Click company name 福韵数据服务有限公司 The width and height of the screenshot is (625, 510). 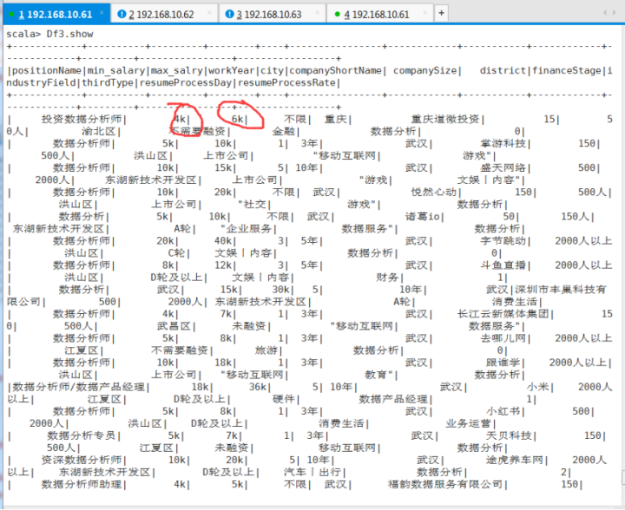pos(444,485)
